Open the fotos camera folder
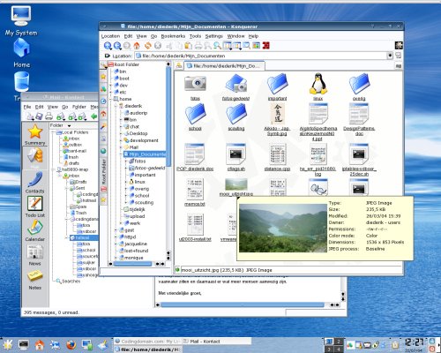Screen dimensions: 441x353 pyautogui.click(x=195, y=87)
